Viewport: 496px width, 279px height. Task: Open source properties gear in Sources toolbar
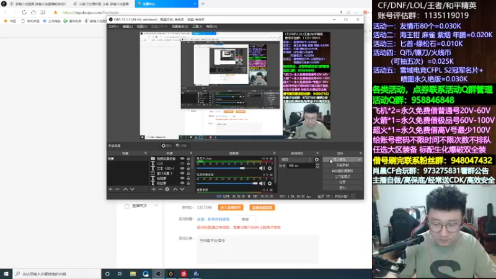pos(167,189)
